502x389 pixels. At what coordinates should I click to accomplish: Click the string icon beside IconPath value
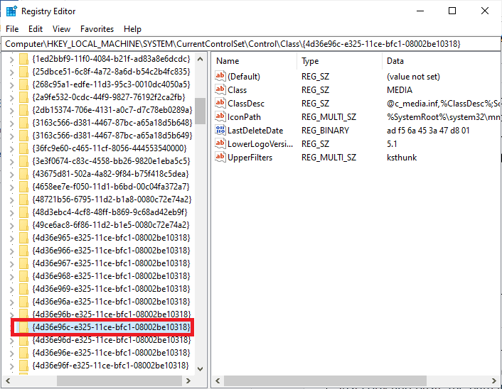pos(220,116)
